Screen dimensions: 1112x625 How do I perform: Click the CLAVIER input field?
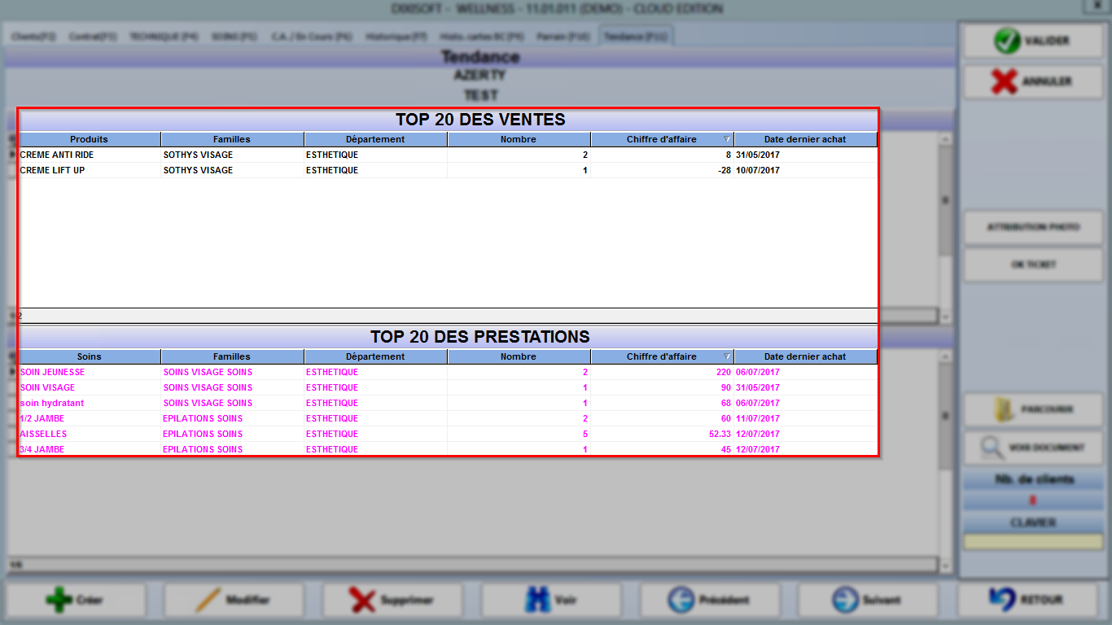1033,542
